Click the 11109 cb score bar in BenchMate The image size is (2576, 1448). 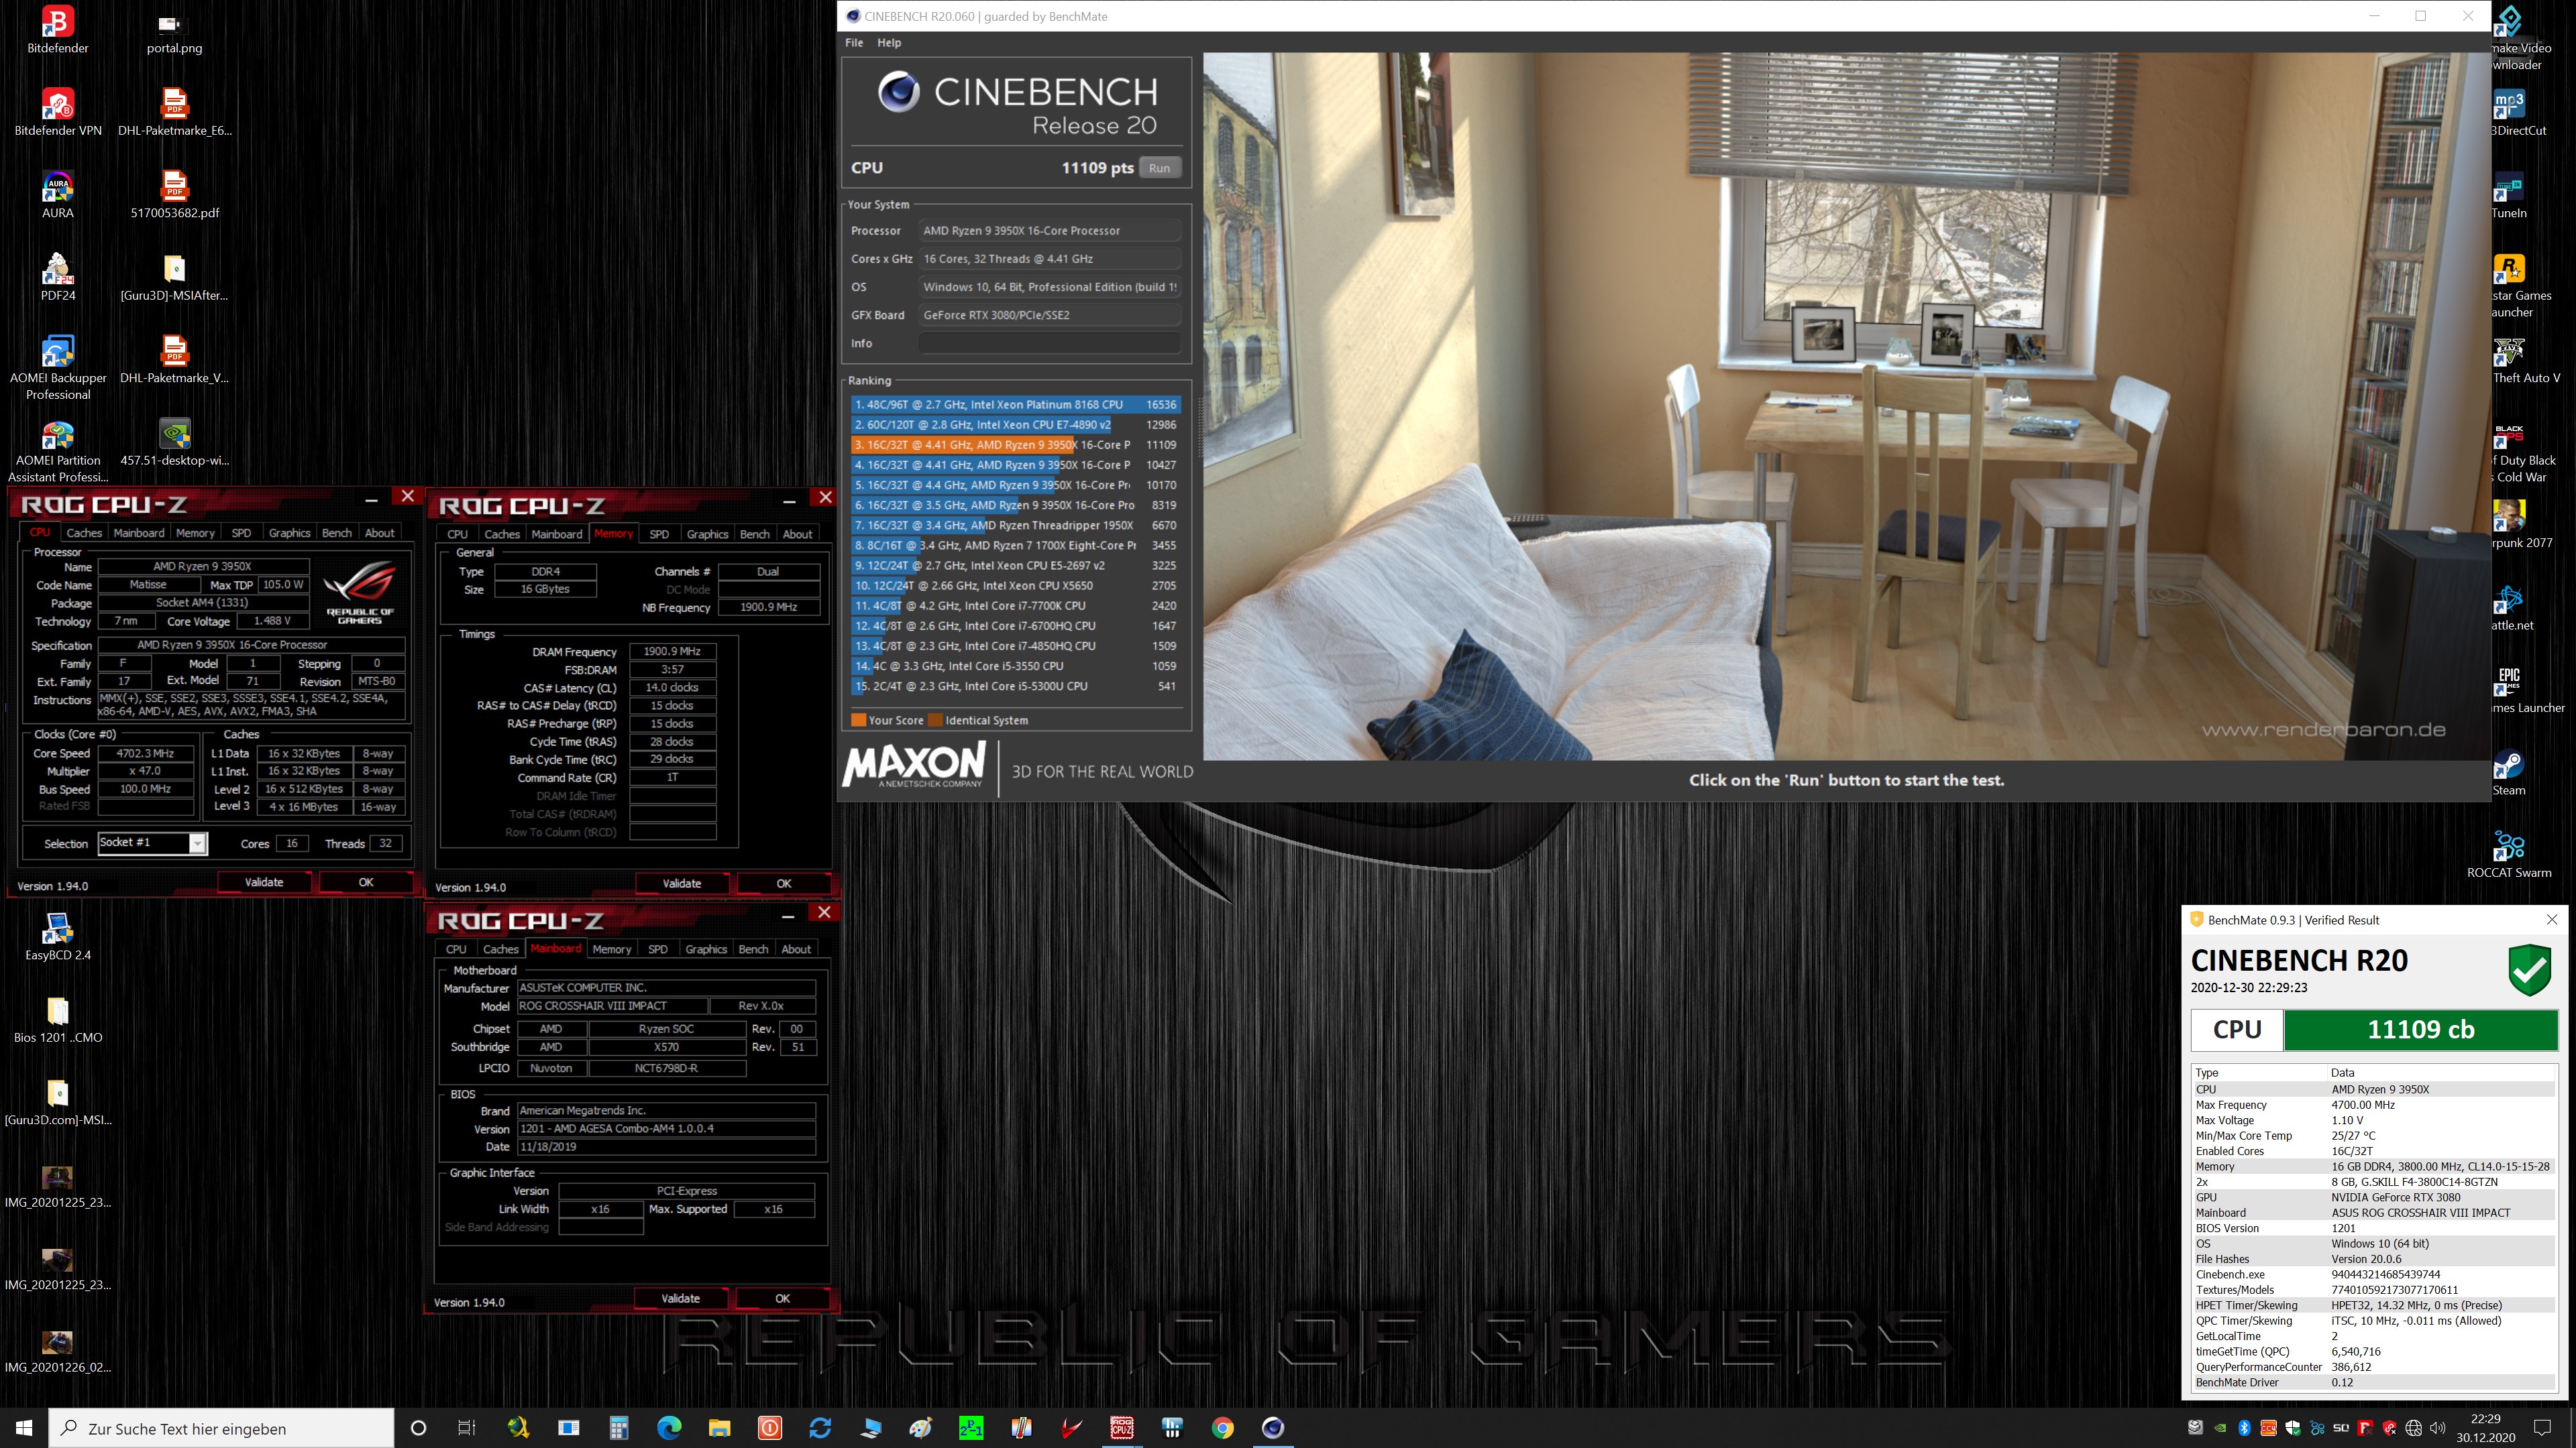pyautogui.click(x=2420, y=1029)
